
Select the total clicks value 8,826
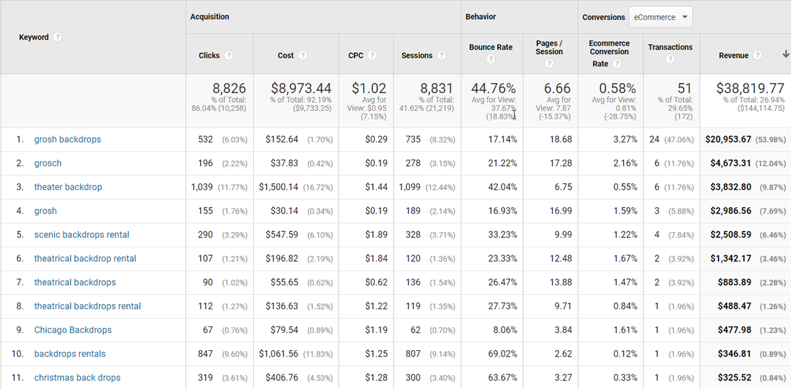tap(229, 88)
